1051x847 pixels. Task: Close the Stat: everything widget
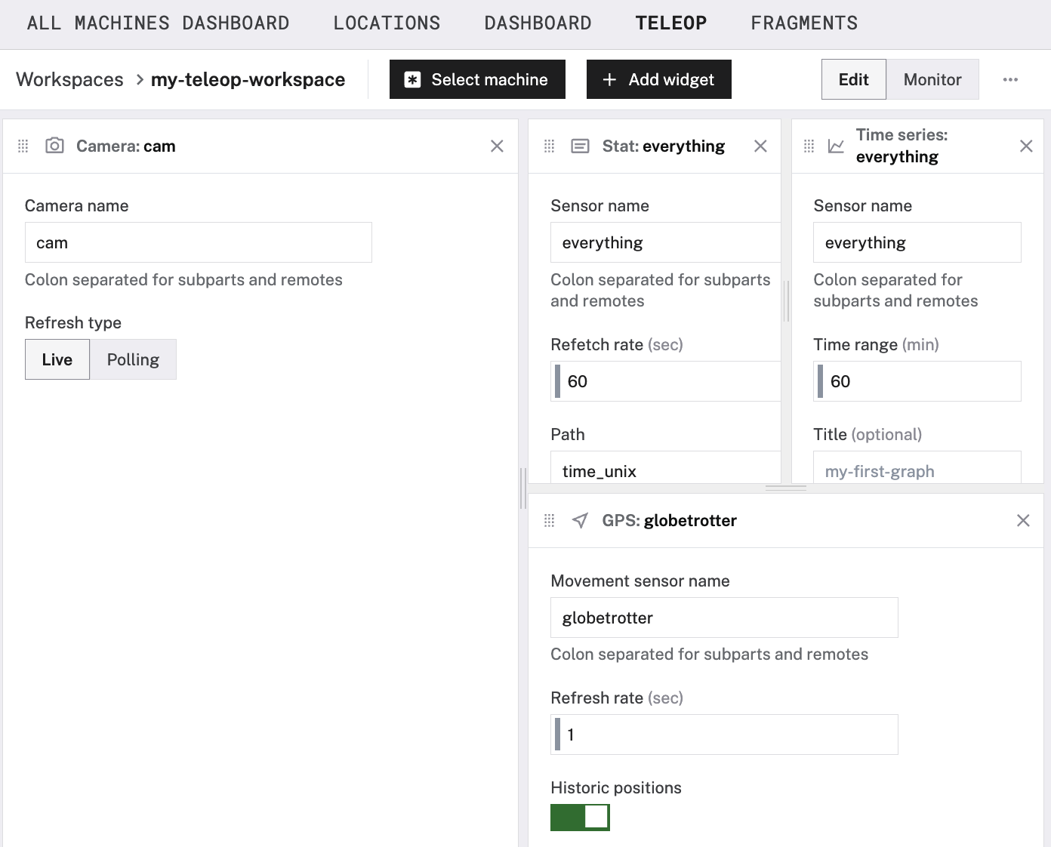click(x=760, y=146)
